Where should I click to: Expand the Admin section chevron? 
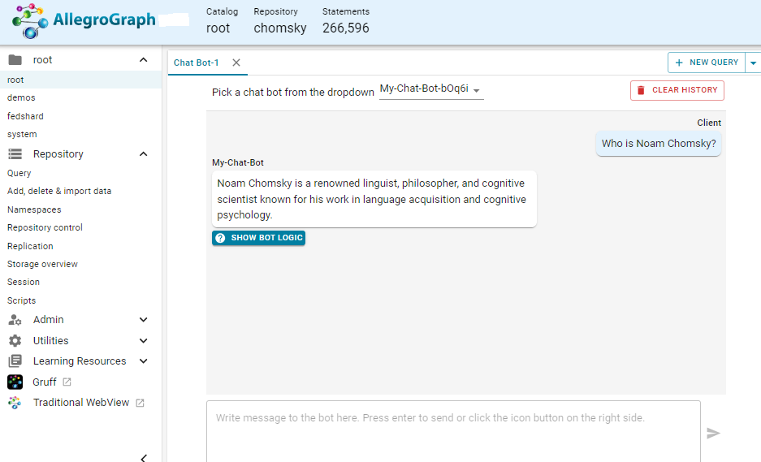point(144,320)
